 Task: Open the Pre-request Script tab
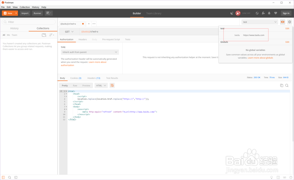pyautogui.click(x=111, y=39)
